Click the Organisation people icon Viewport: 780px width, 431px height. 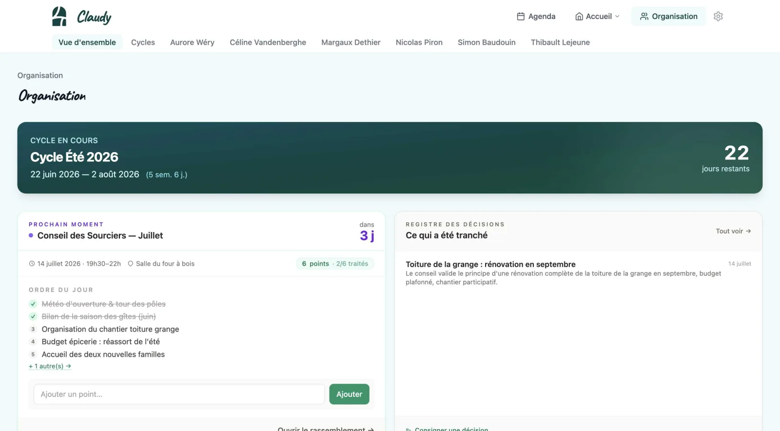(644, 16)
